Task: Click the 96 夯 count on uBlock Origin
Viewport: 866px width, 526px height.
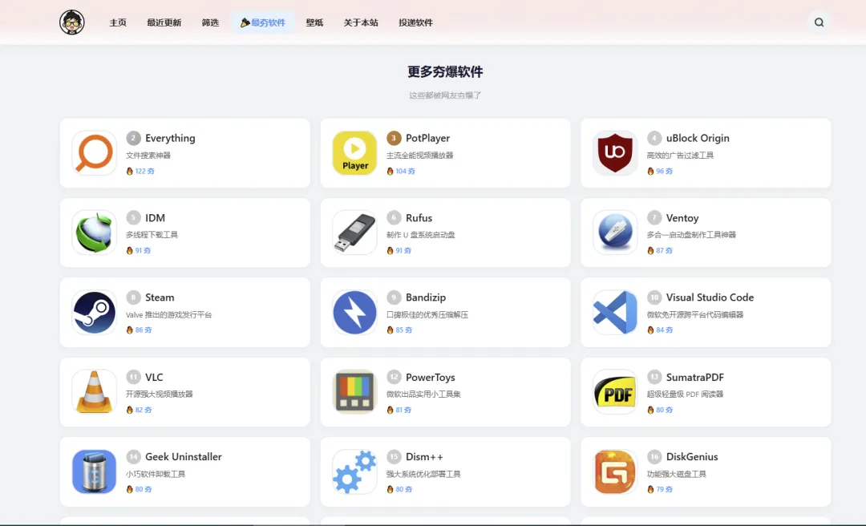Action: coord(665,172)
